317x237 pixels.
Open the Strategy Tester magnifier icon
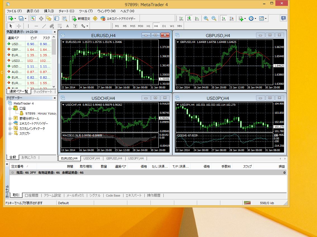(65, 19)
